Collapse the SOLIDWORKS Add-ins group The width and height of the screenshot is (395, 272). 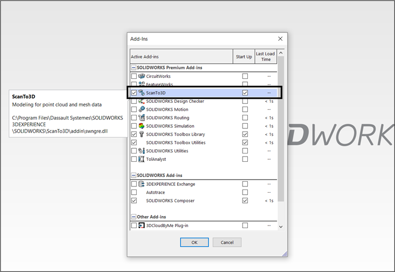(134, 175)
